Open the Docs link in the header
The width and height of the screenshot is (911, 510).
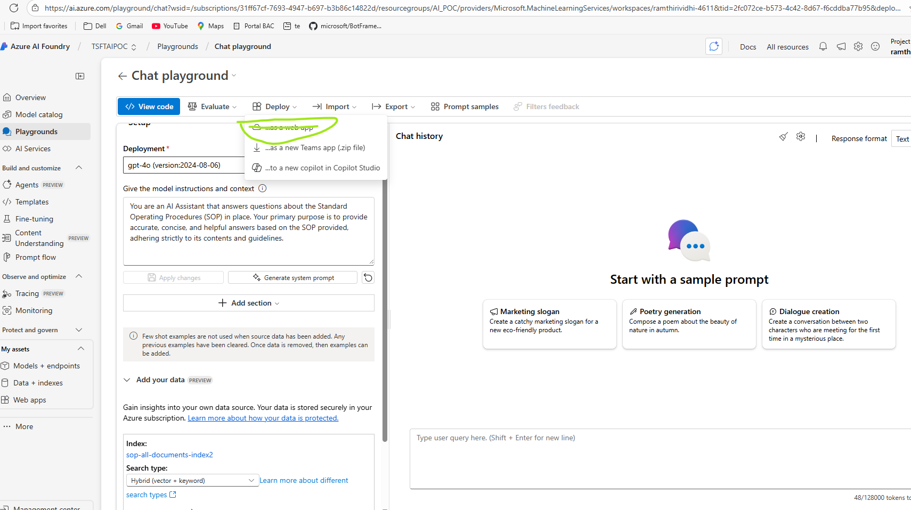pos(748,47)
